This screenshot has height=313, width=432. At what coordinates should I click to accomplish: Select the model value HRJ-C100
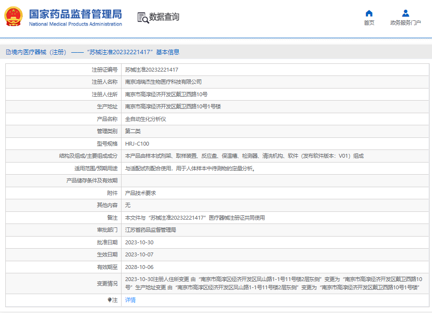137,144
